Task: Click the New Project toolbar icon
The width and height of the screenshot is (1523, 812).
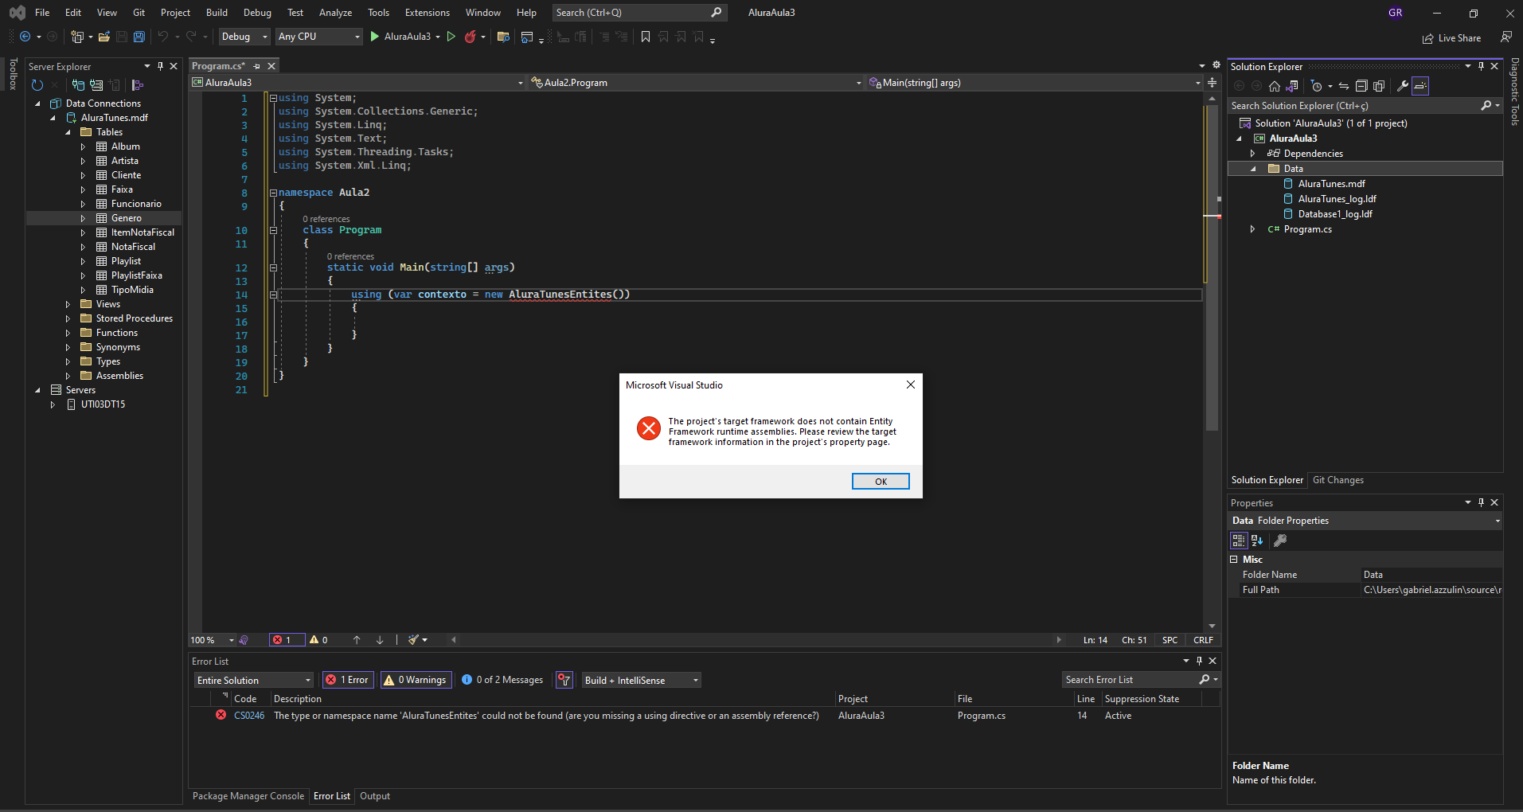Action: tap(77, 37)
